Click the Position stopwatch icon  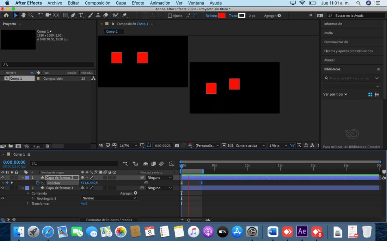pyautogui.click(x=38, y=183)
